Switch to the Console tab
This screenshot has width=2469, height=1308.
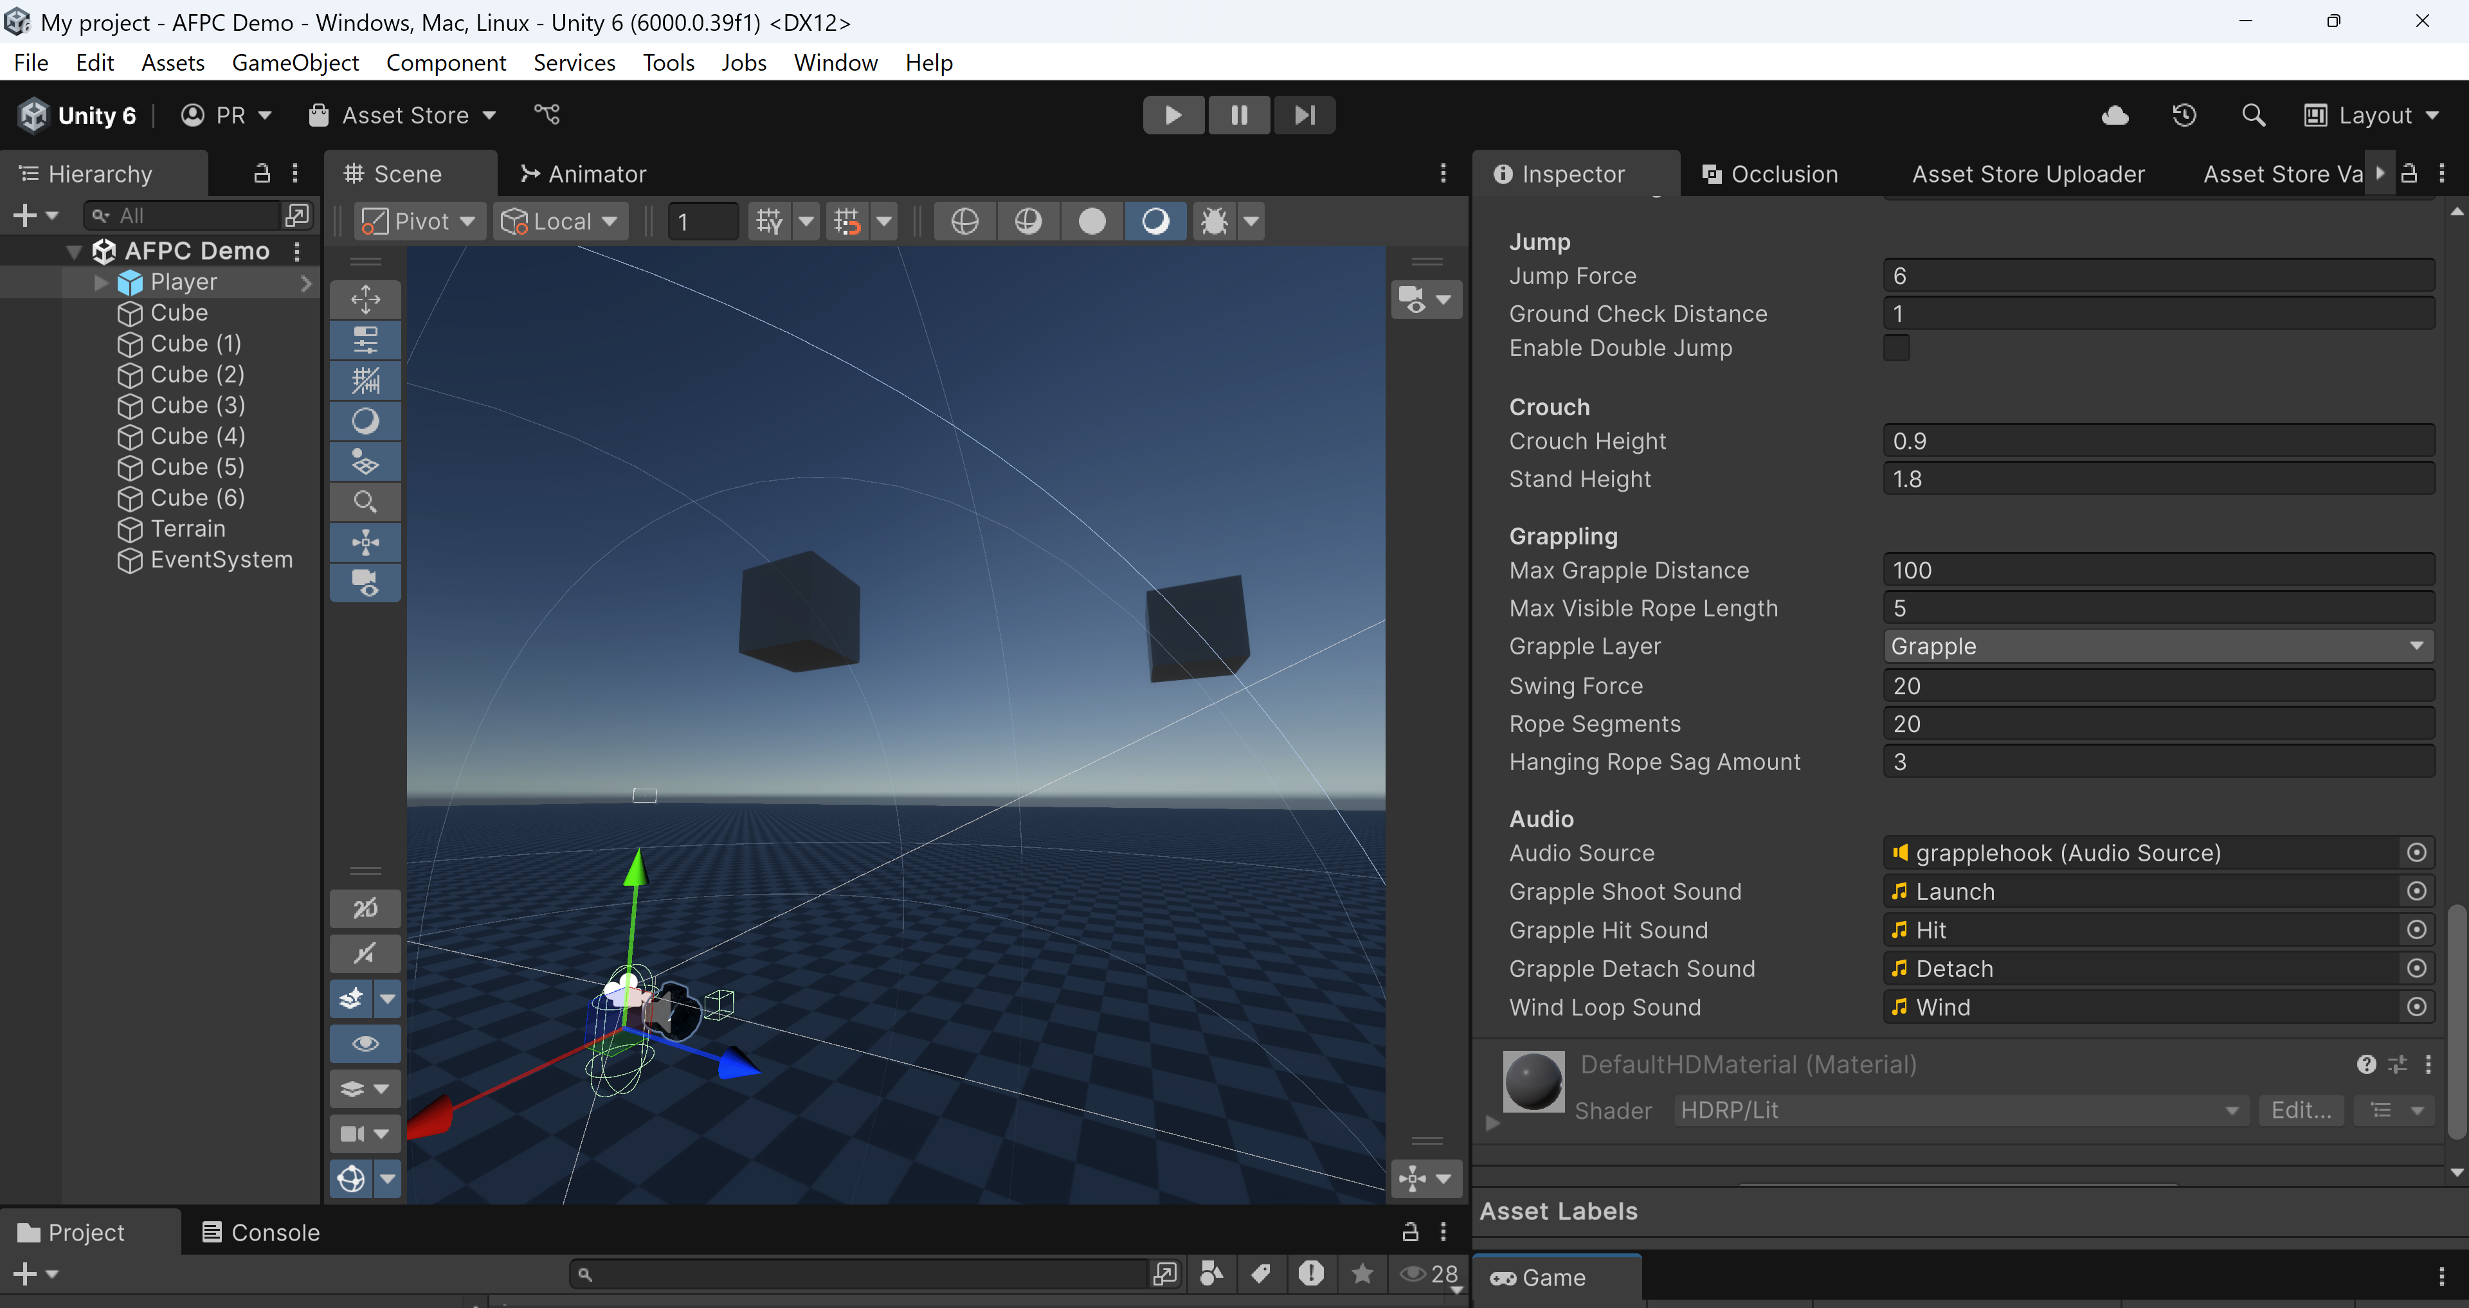260,1232
